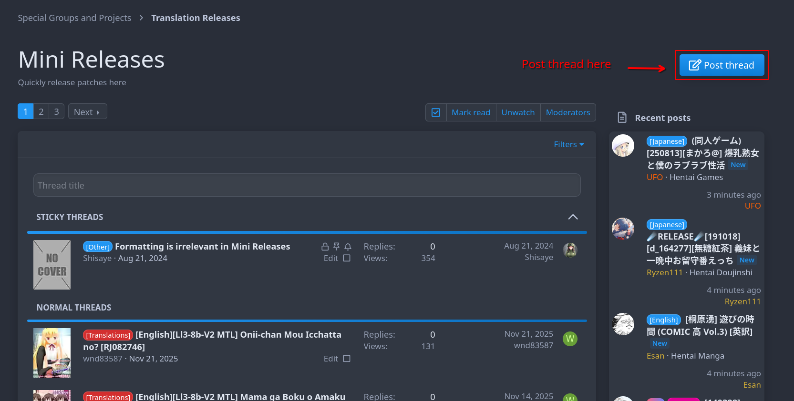Go to page 2 of threads

[41, 111]
